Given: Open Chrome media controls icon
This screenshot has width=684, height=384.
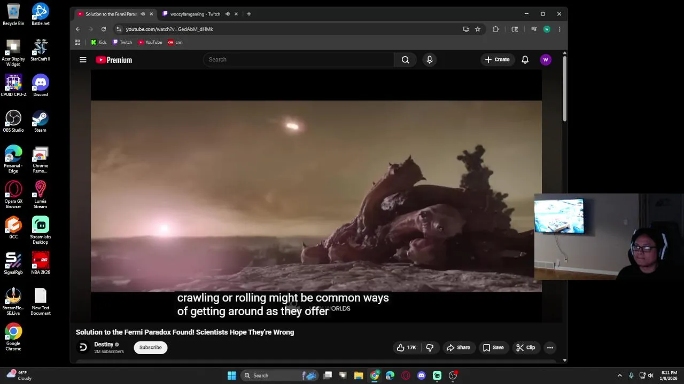Looking at the screenshot, I should [534, 29].
